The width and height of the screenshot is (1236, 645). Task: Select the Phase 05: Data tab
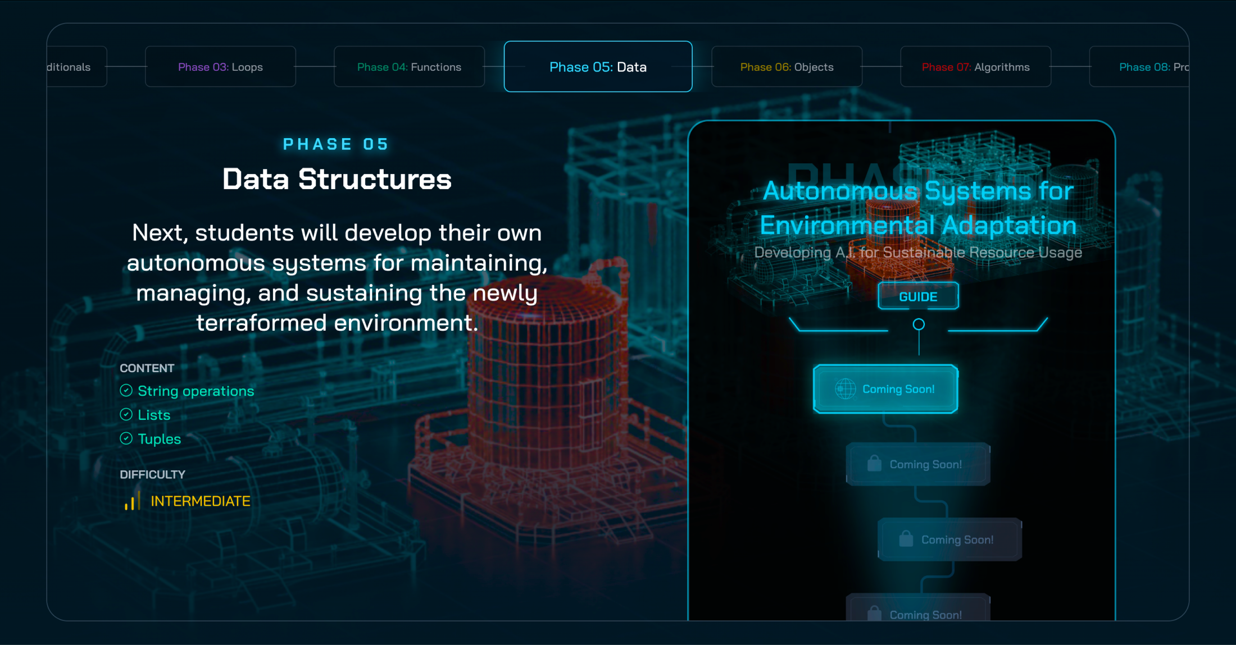click(x=598, y=67)
